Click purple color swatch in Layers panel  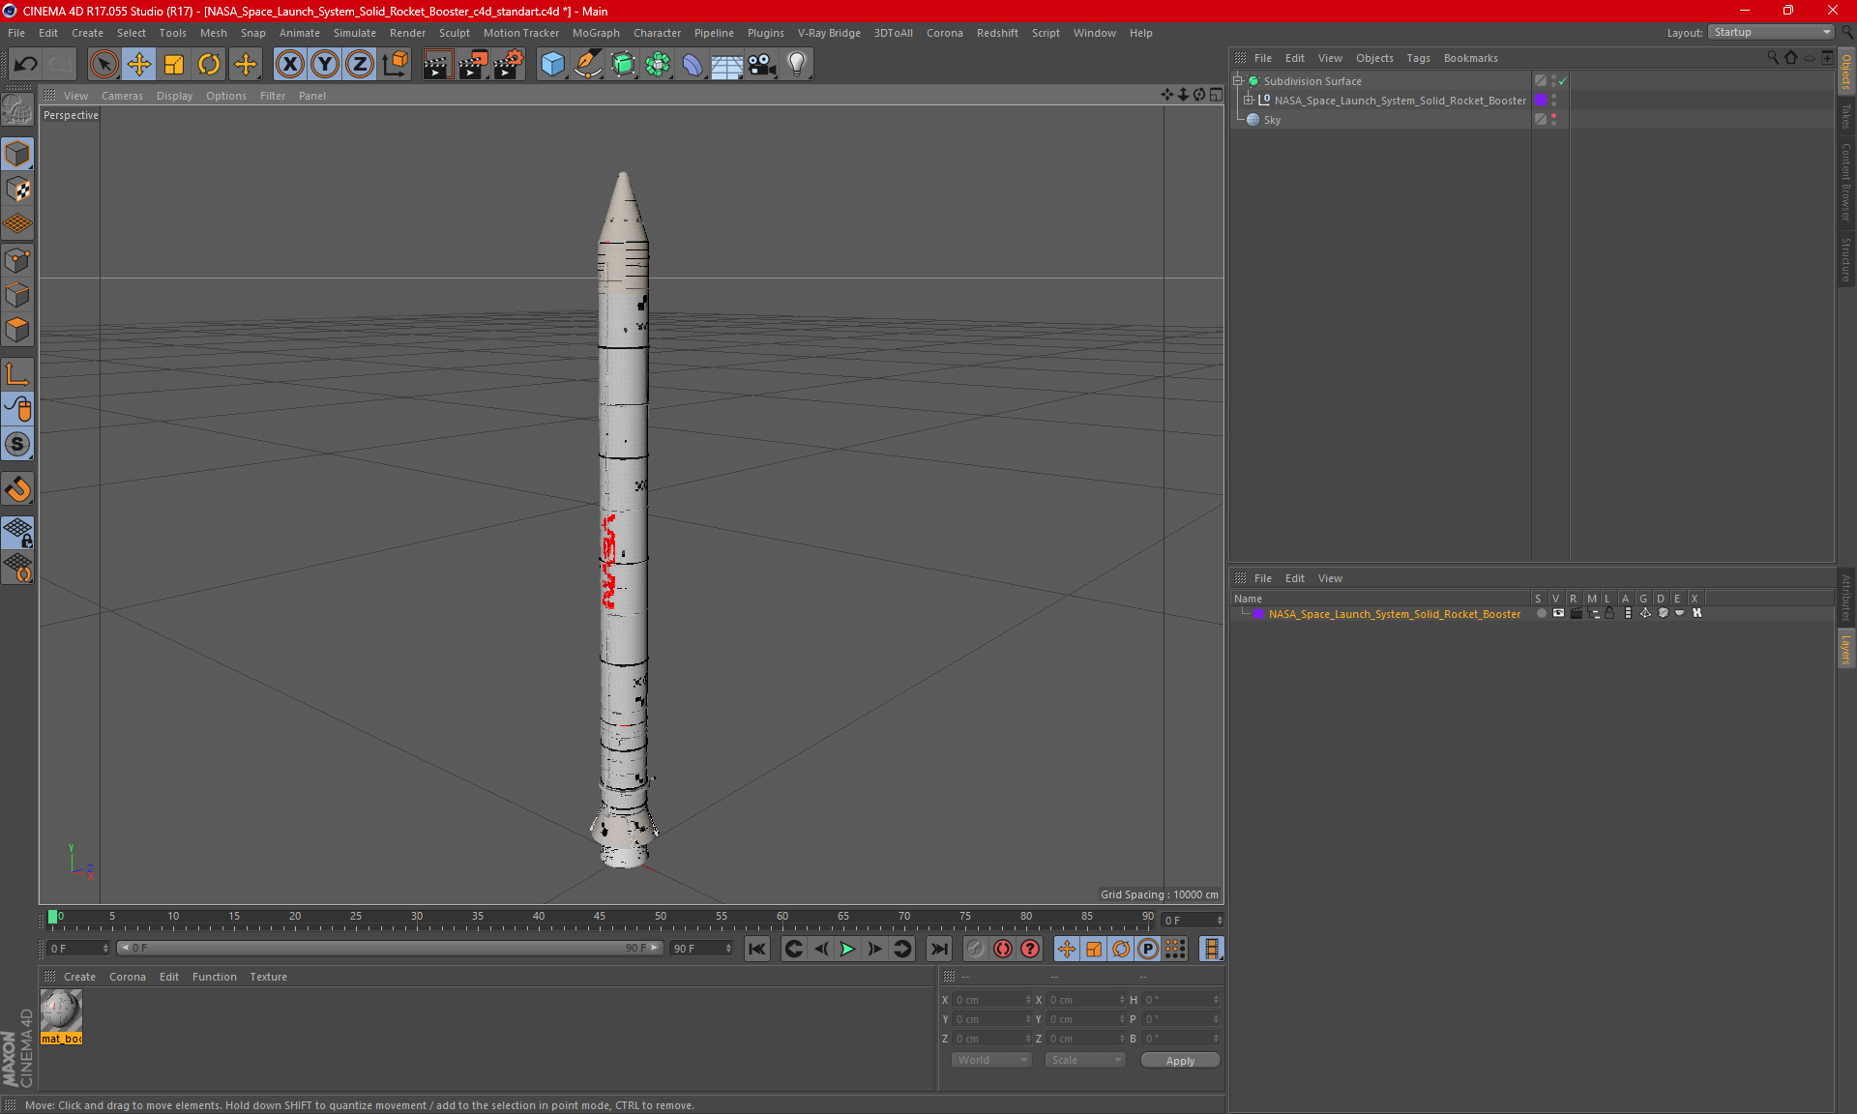pos(1258,614)
